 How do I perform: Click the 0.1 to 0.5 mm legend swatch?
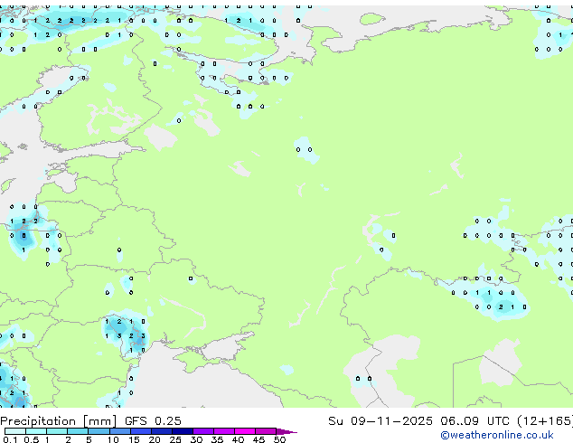point(15,431)
